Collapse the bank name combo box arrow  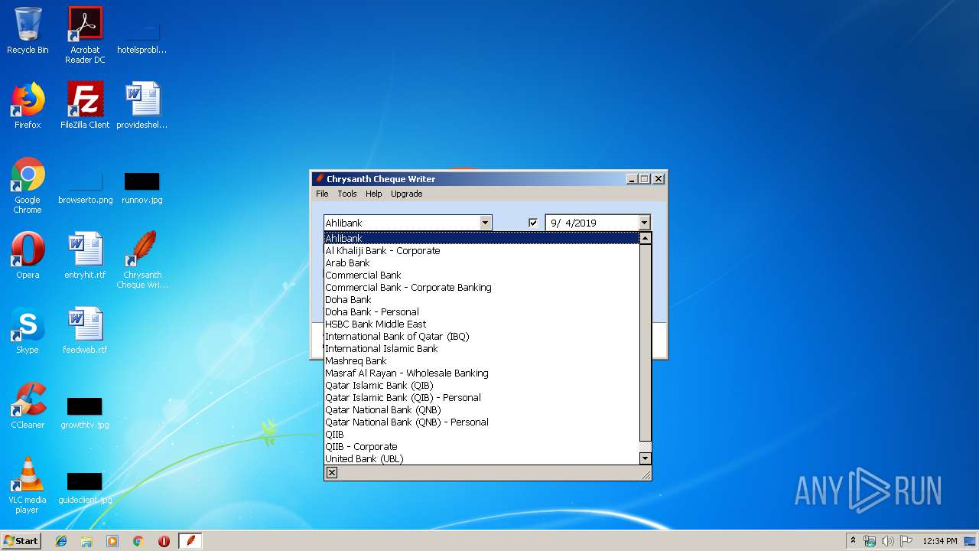pos(485,223)
